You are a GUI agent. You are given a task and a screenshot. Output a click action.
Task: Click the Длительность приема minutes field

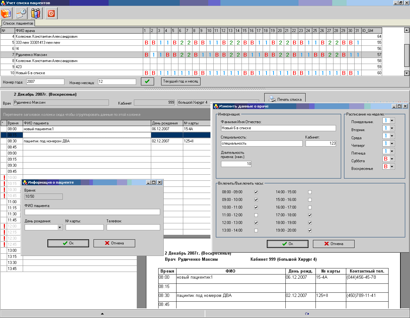pos(236,164)
